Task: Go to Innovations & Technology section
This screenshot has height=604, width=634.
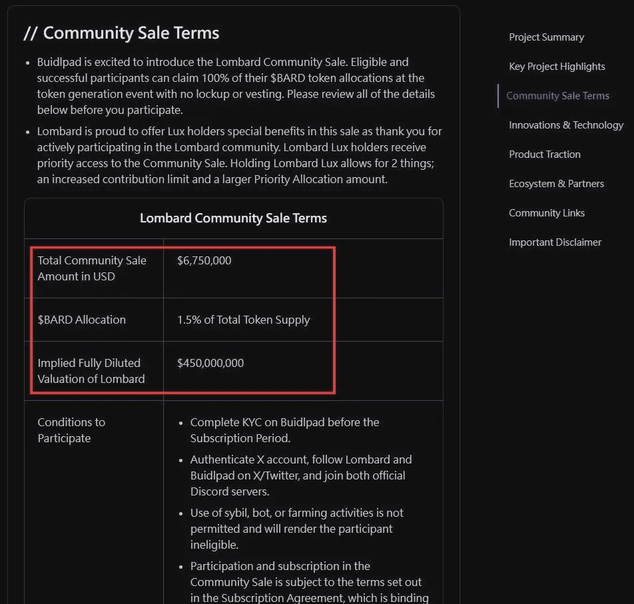Action: coord(566,125)
